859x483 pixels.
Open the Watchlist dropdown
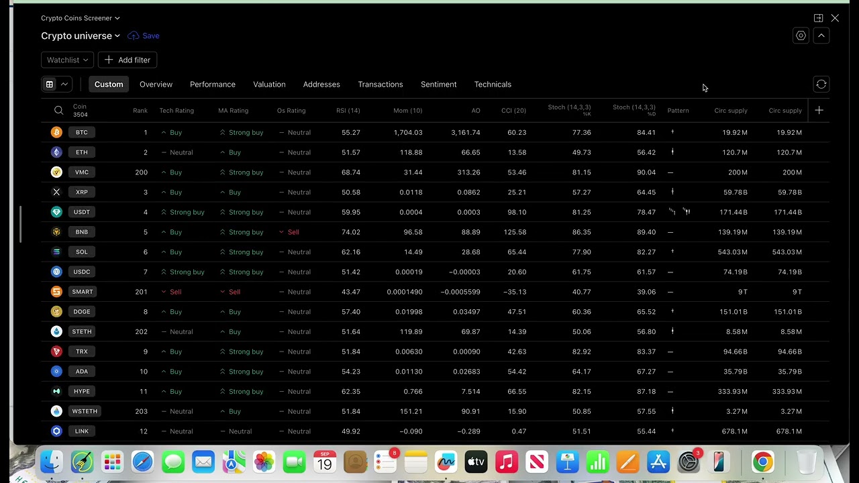coord(67,60)
